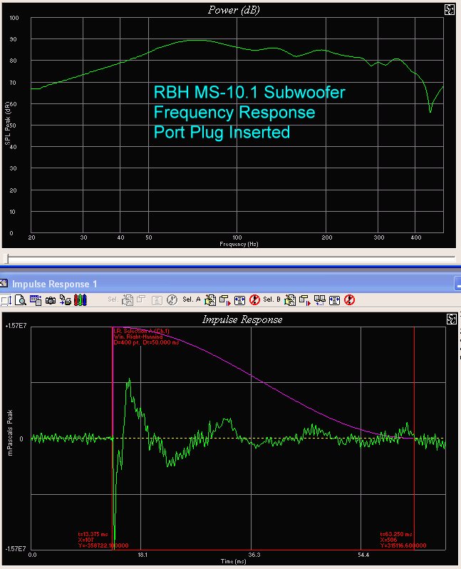Select the cursor measurement tool in Impulse Response toolbar
Screen dimensions: 461x569
pyautogui.click(x=6, y=300)
